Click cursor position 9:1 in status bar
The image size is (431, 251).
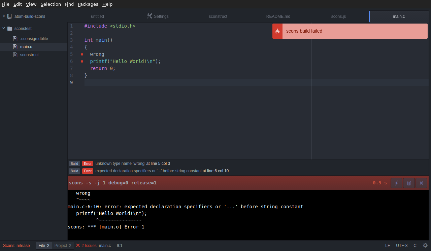point(120,246)
